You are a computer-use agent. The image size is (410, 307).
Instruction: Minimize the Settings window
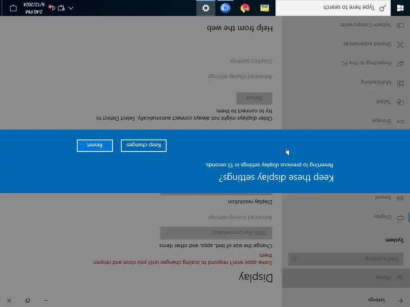tap(46, 301)
